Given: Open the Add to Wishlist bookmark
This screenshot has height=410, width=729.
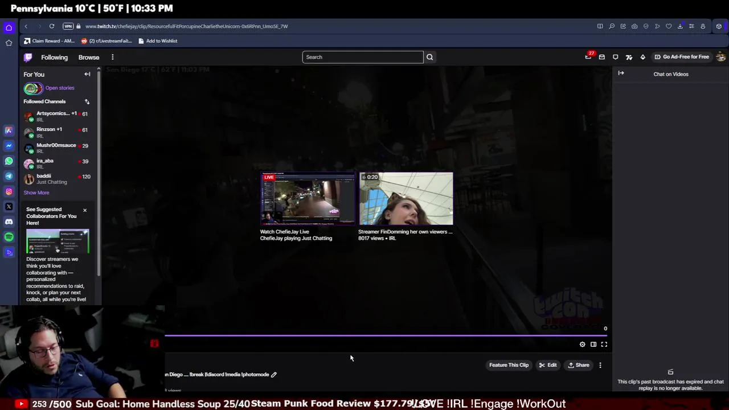Looking at the screenshot, I should (158, 41).
